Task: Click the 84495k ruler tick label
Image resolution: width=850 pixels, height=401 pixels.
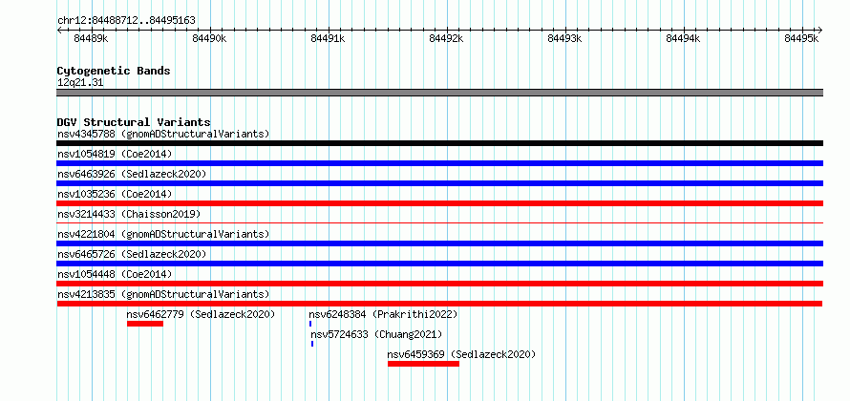Action: pos(801,38)
